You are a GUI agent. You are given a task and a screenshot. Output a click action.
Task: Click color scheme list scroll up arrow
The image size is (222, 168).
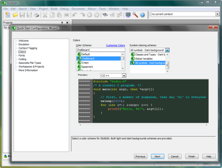coord(123,54)
